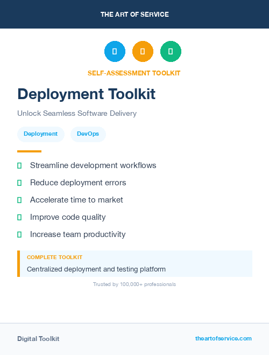The image size is (269, 355).
Task: Click the text Accelerate time to market
Action: click(x=76, y=200)
